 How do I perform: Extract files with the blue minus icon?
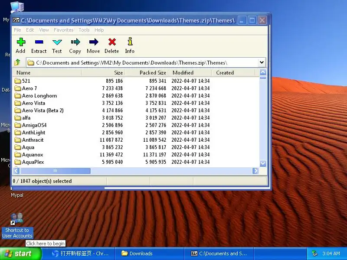click(39, 42)
